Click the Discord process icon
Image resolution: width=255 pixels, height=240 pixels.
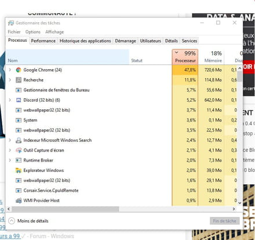[19, 100]
